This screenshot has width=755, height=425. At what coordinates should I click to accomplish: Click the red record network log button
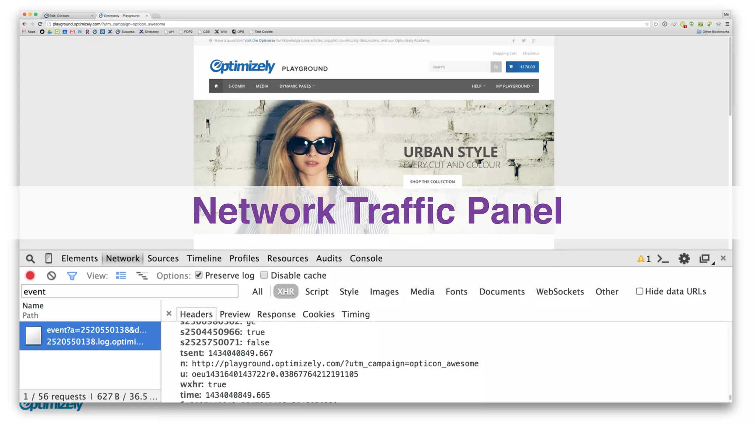click(30, 276)
